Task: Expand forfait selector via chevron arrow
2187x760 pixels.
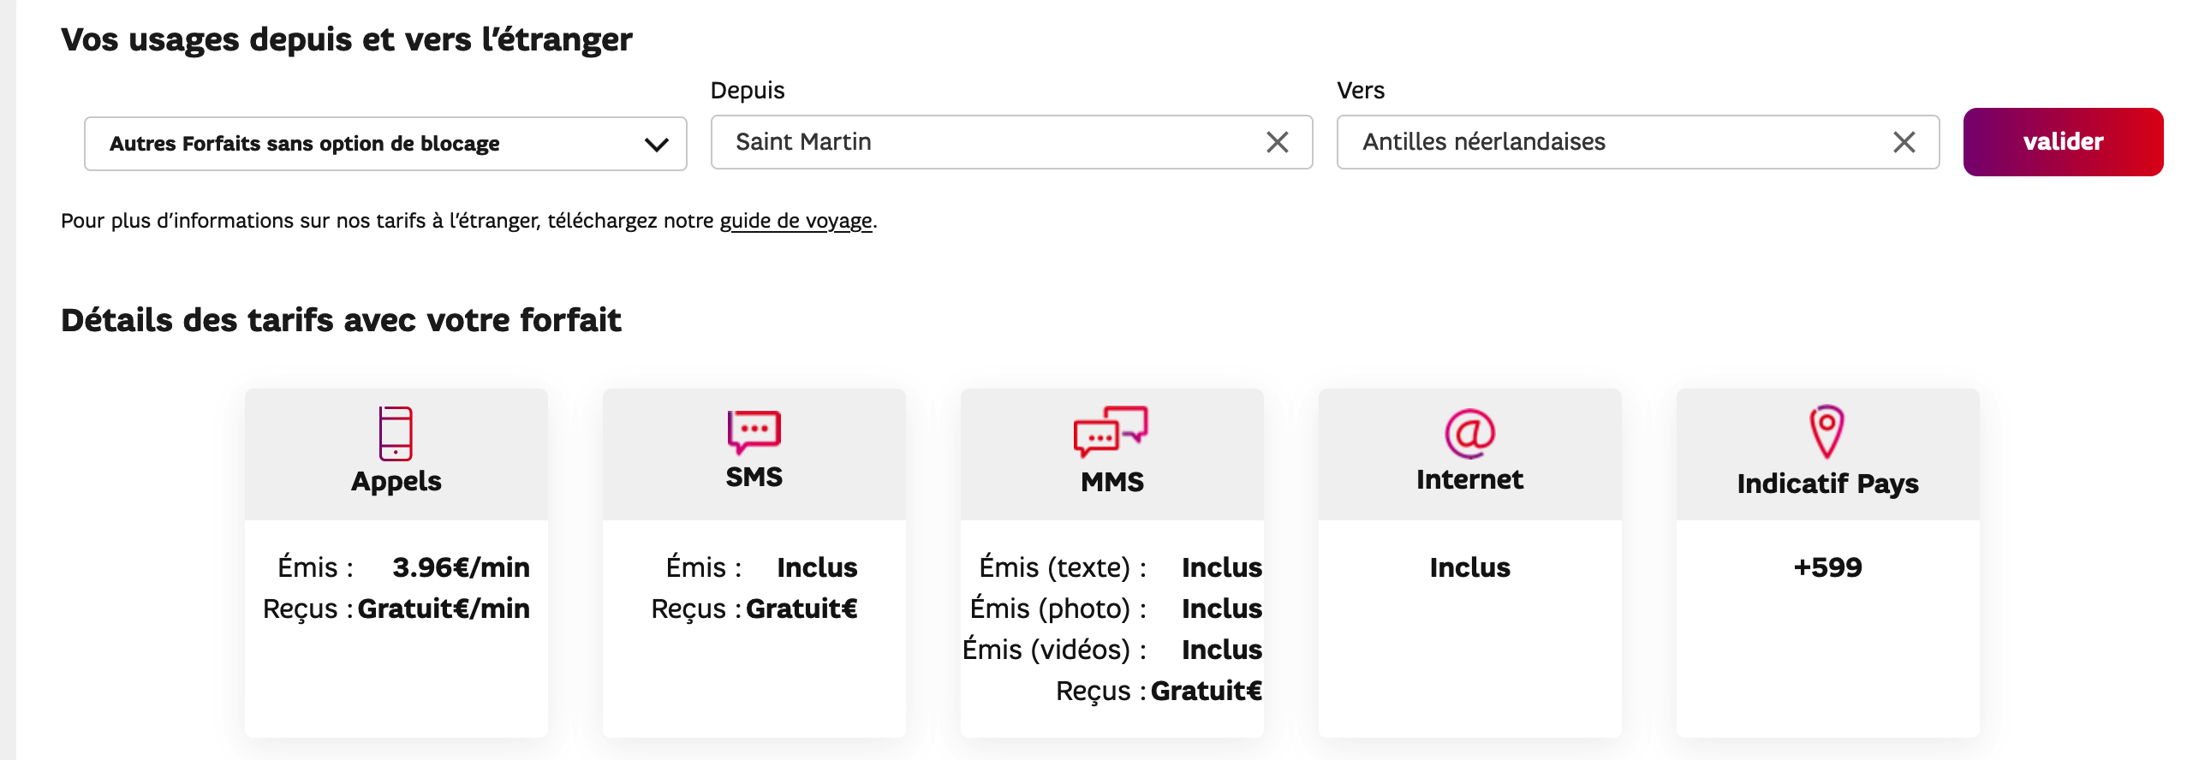Action: point(656,145)
